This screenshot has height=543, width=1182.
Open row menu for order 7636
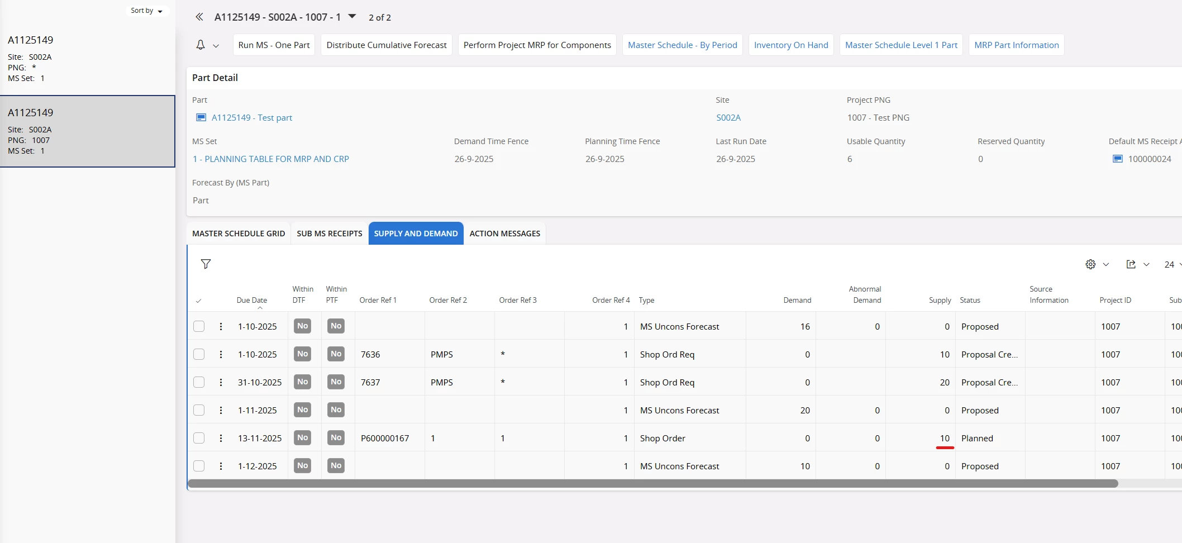(221, 354)
